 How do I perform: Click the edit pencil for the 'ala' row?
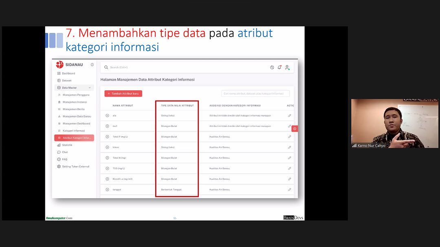pos(290,116)
